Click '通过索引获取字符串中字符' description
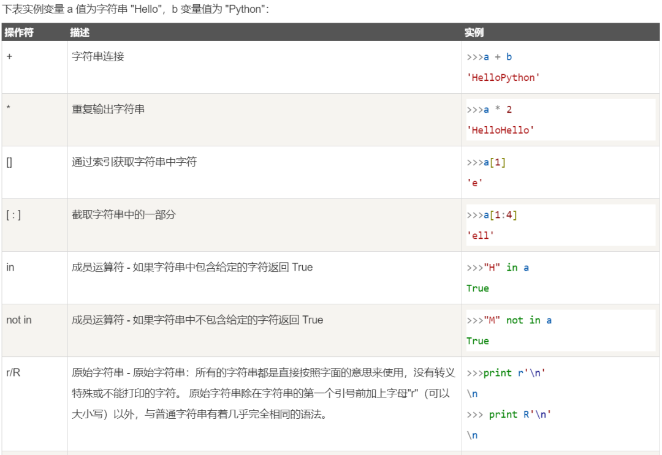Viewport: 662px width, 455px height. 134,162
